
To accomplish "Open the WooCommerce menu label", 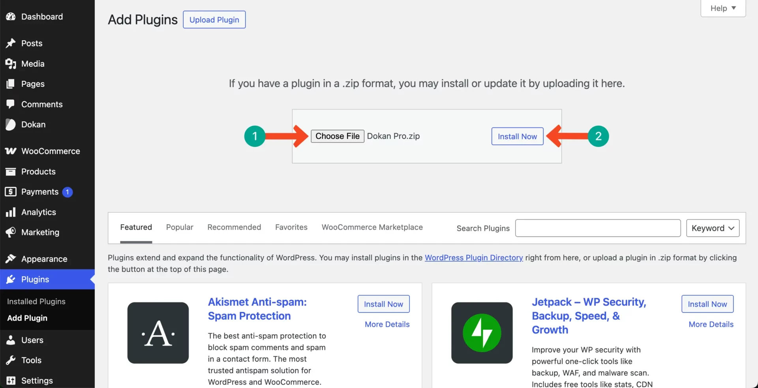I will click(51, 151).
